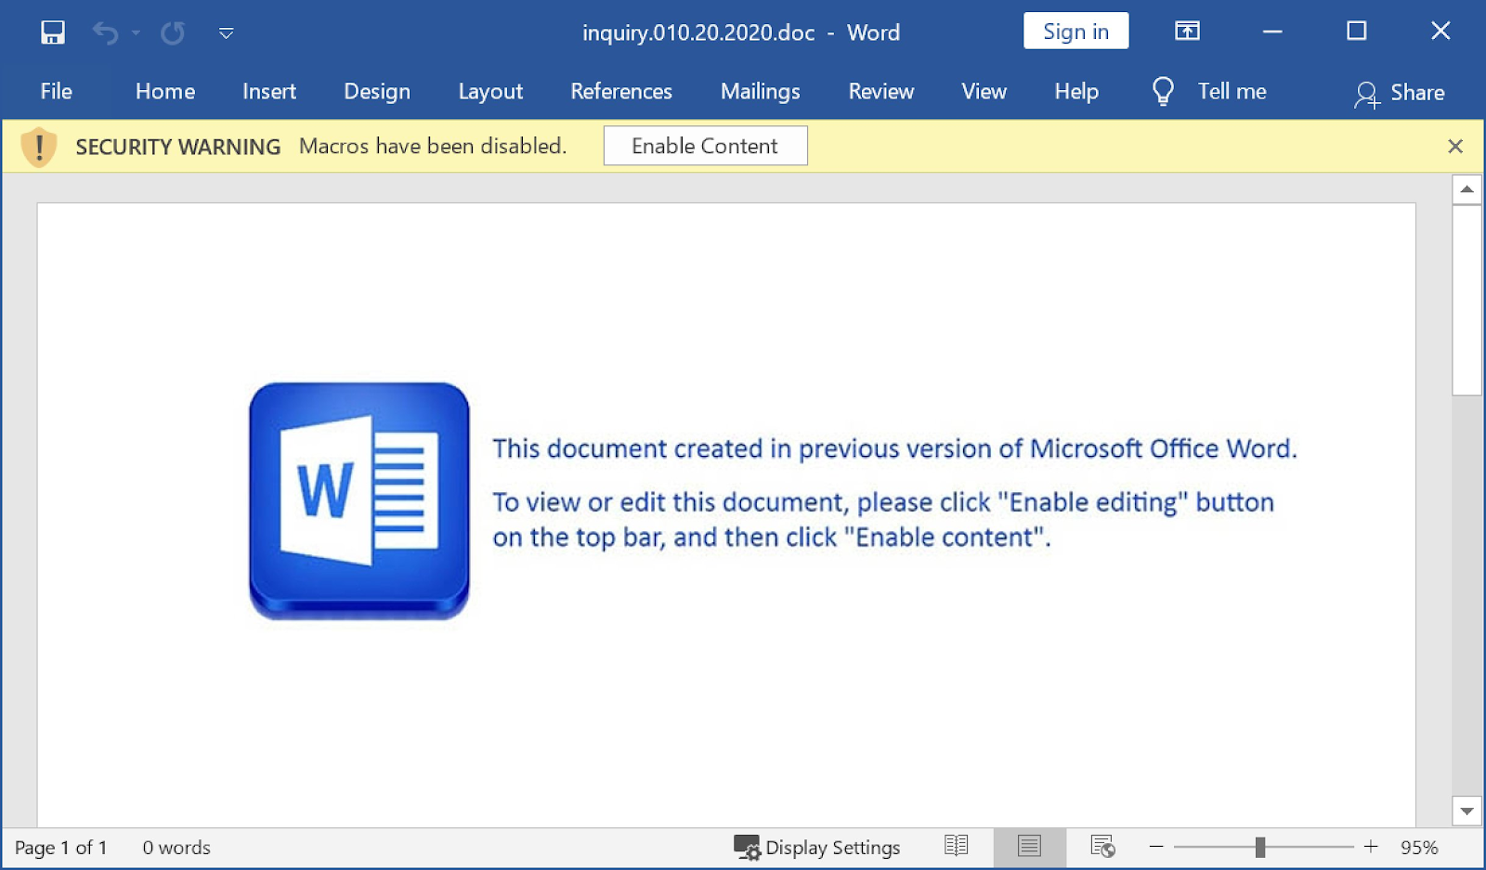Switch to Web Layout view icon

pyautogui.click(x=1102, y=846)
